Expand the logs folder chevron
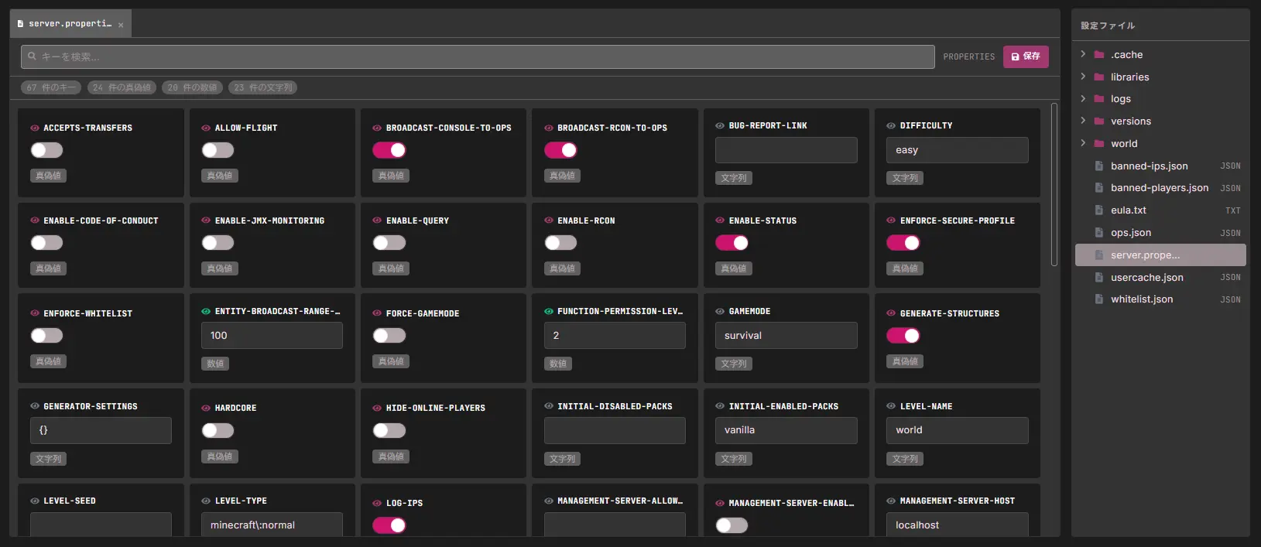Viewport: 1261px width, 547px height. 1083,98
